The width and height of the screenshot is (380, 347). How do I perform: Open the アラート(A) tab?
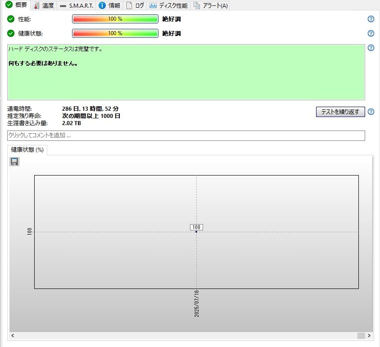tap(210, 5)
